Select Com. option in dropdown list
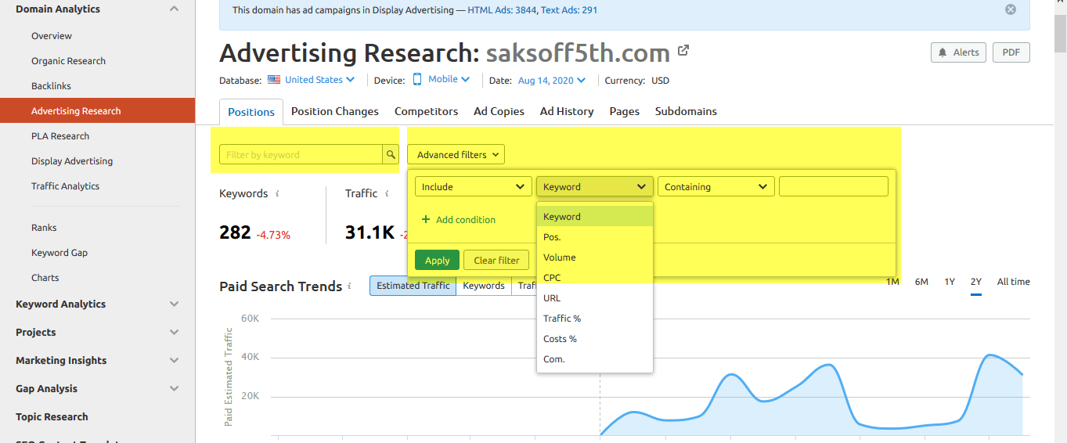This screenshot has width=1067, height=443. pyautogui.click(x=594, y=359)
